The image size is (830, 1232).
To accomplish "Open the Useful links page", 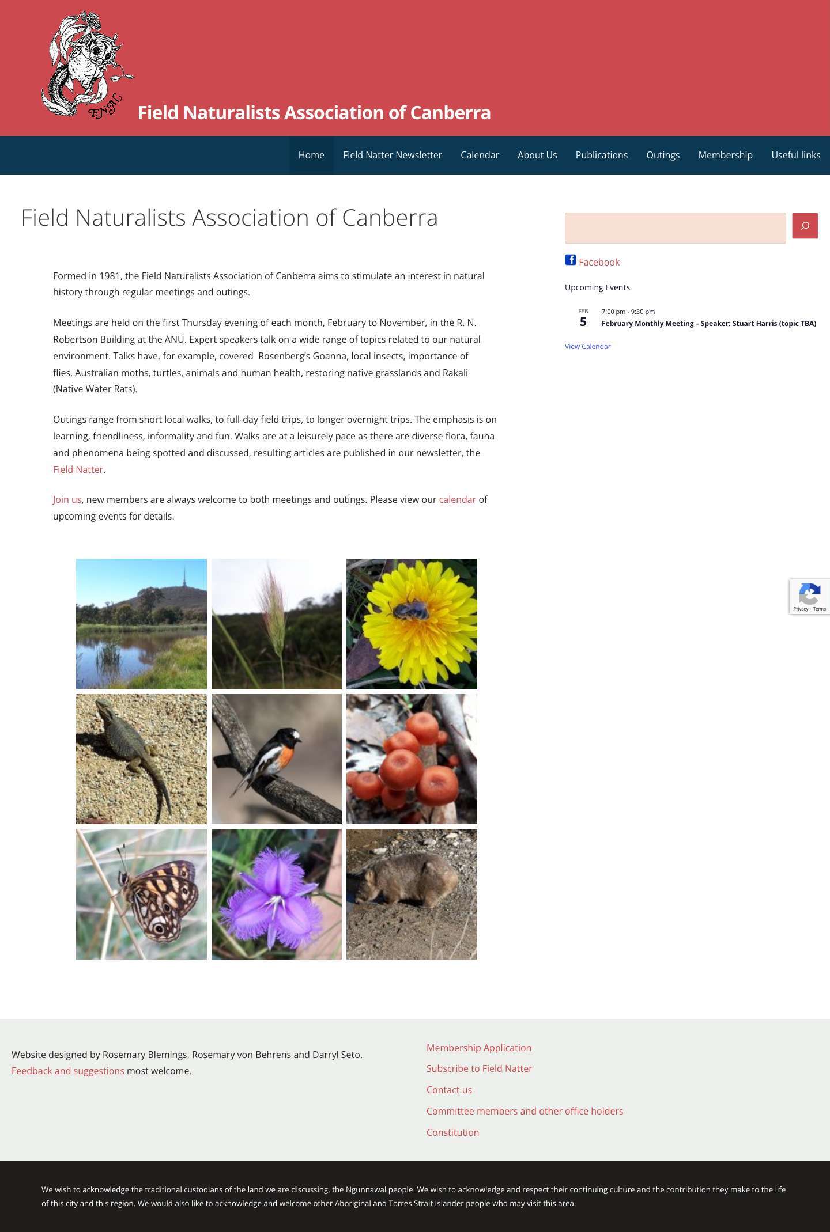I will (x=796, y=155).
